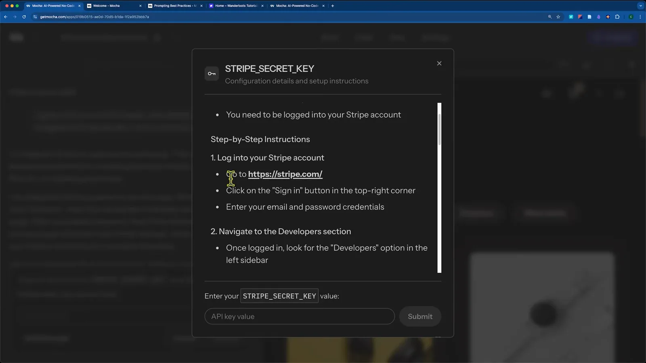
Task: Click the 'Sign in' button instruction line
Action: (321, 190)
